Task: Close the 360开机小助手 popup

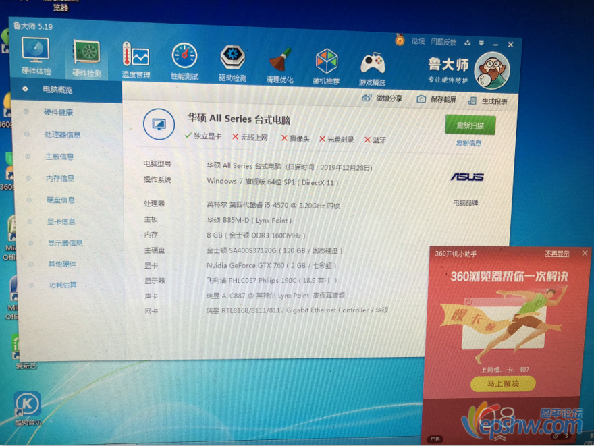Action: coord(585,253)
